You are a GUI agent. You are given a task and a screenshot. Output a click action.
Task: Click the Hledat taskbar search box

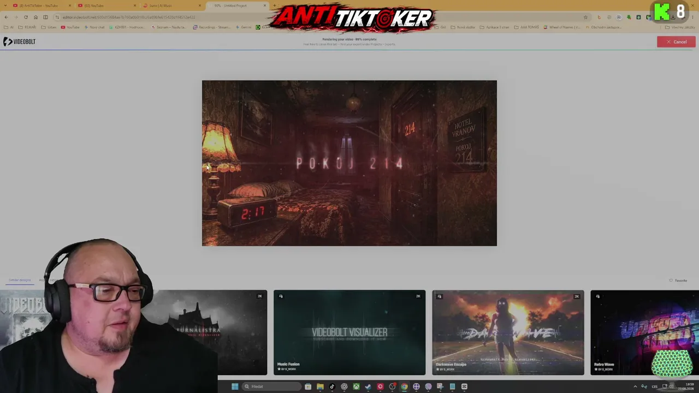tap(271, 386)
